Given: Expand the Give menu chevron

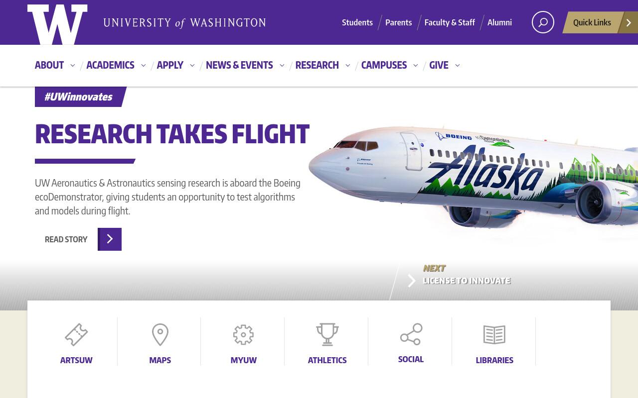Looking at the screenshot, I should click(x=458, y=65).
